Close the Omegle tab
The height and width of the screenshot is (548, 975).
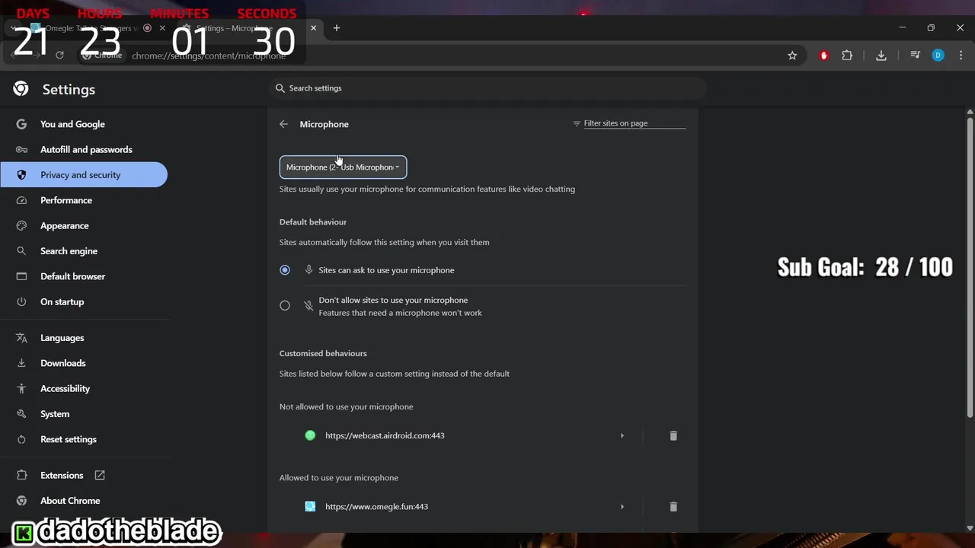162,28
